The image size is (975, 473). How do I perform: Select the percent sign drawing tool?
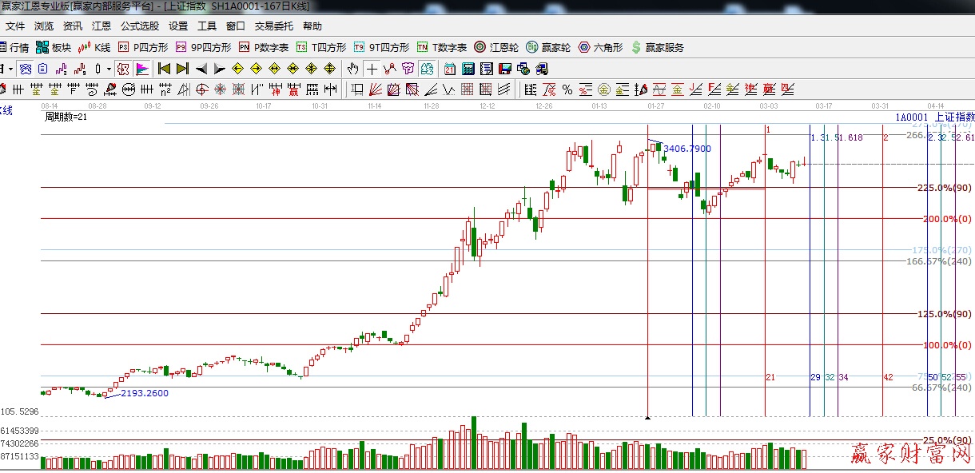(x=567, y=89)
